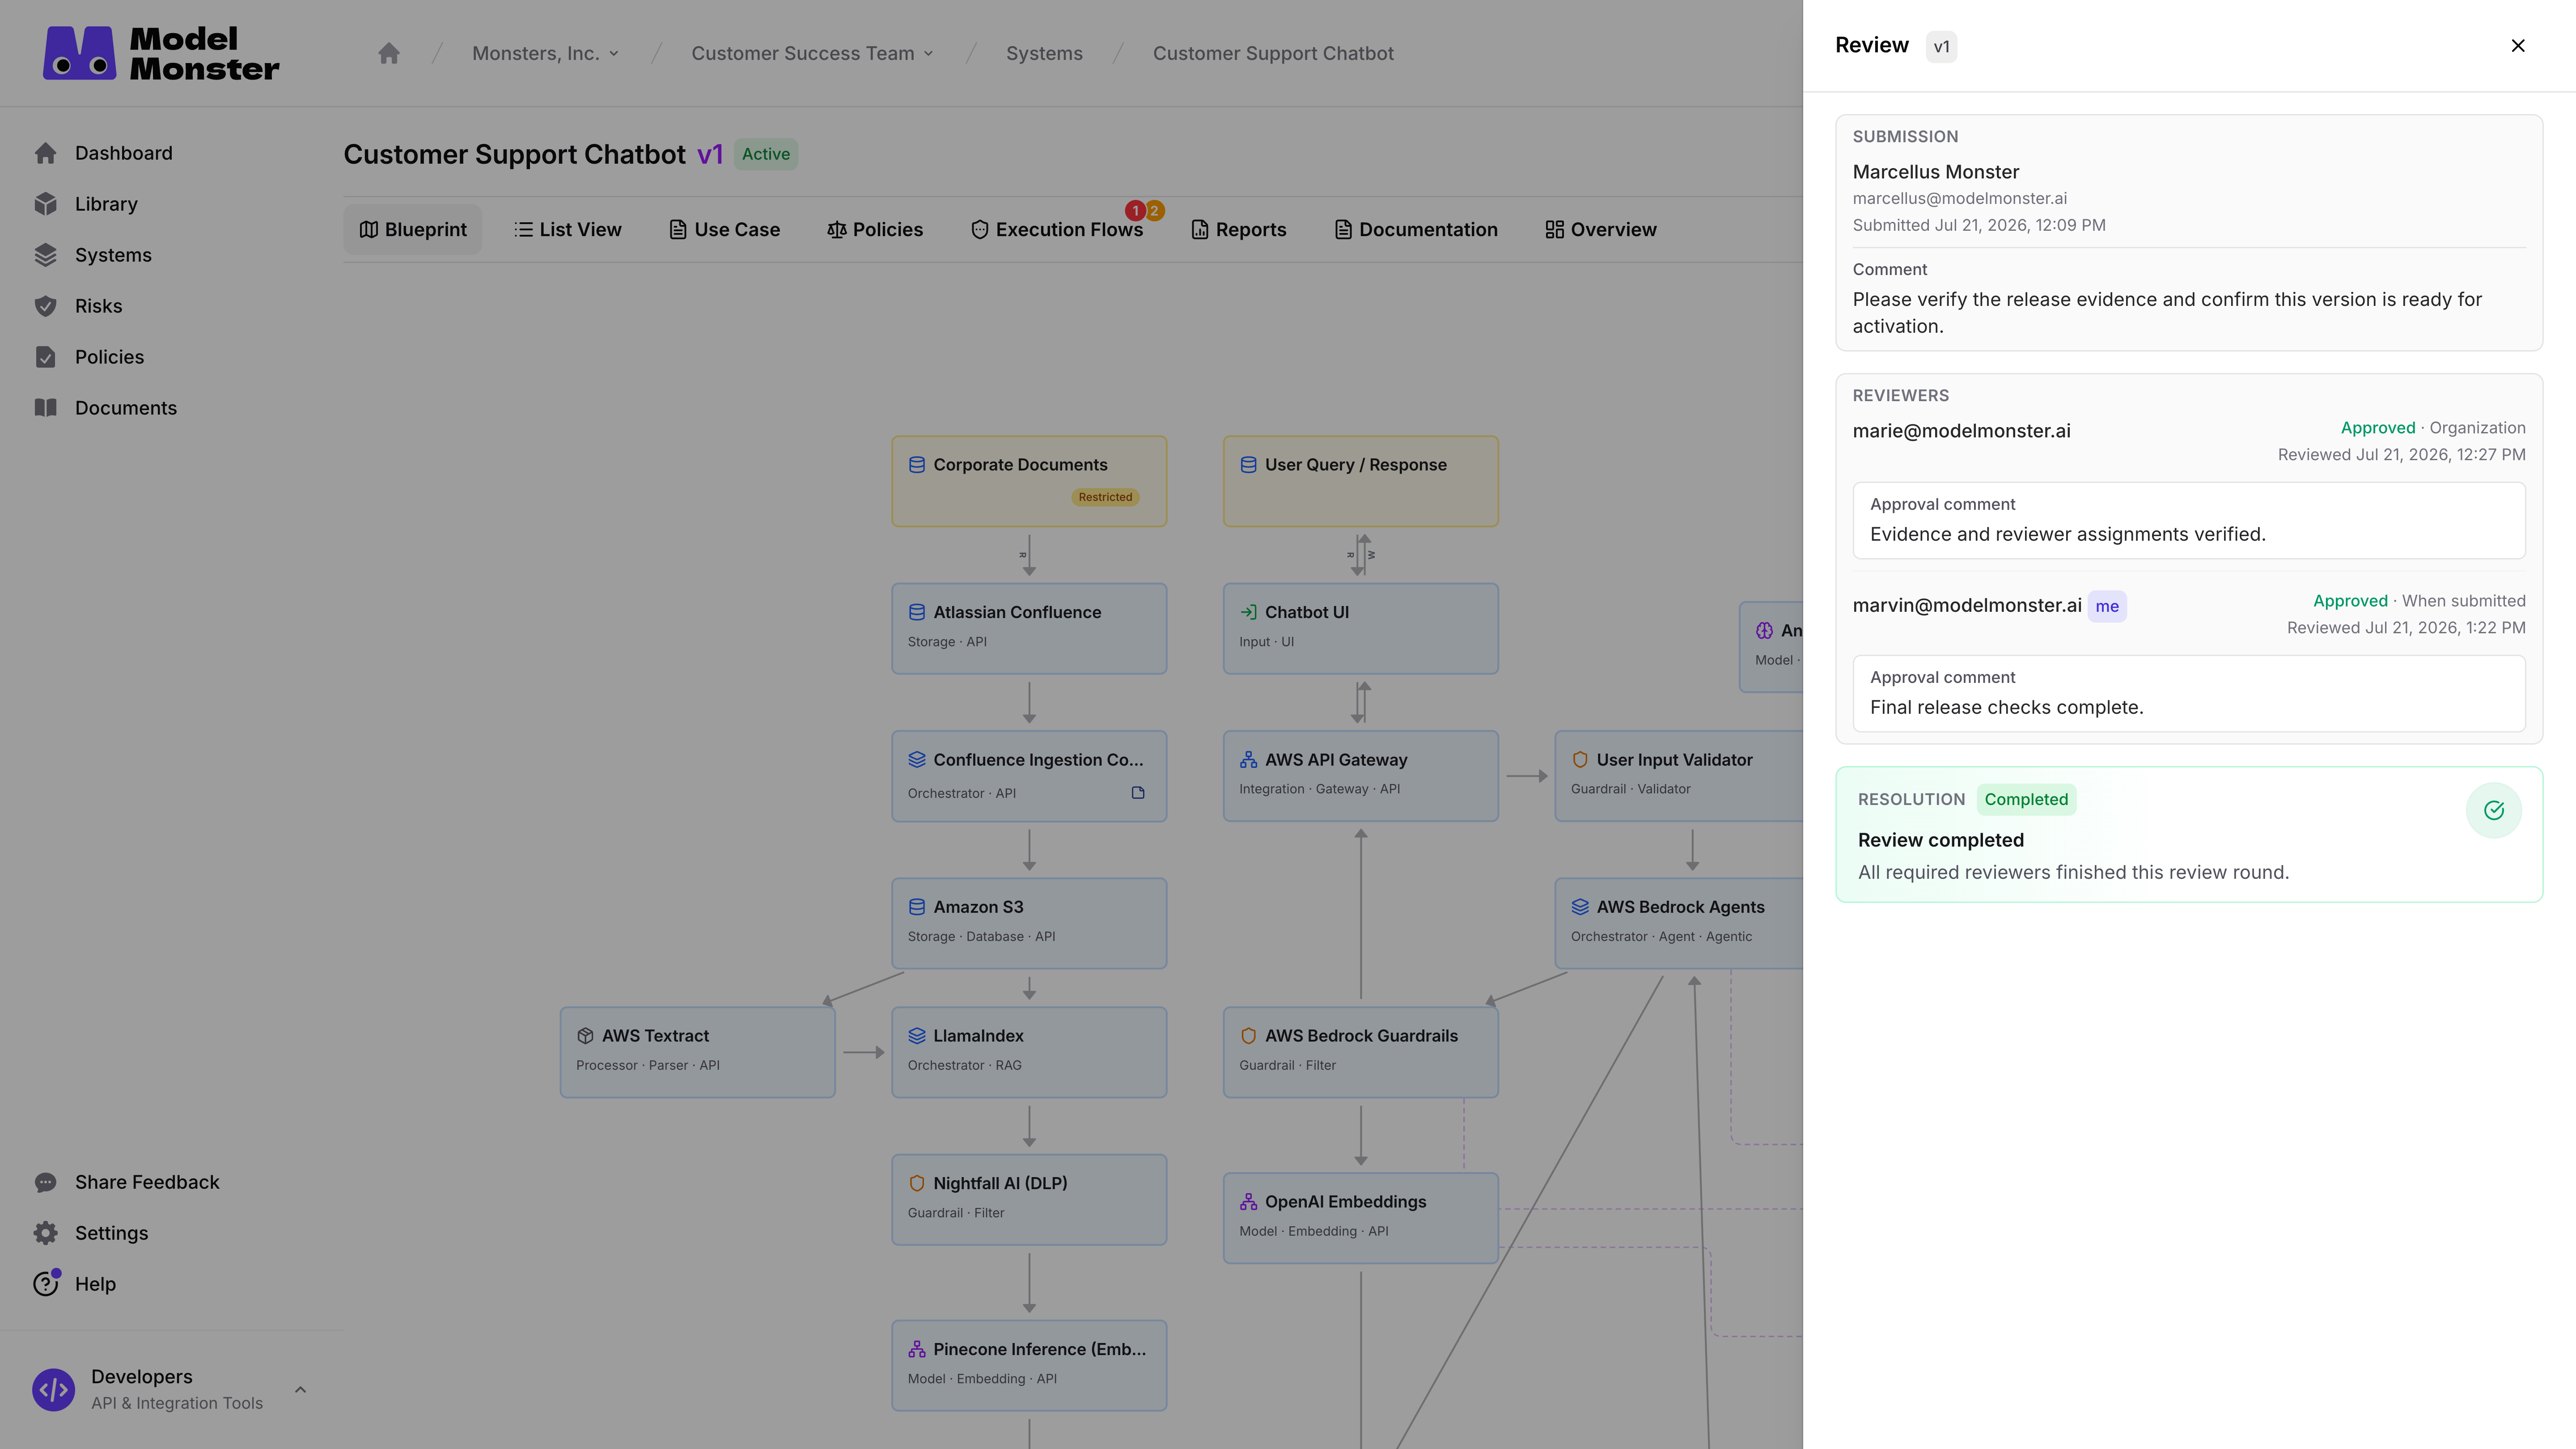Screen dimensions: 2576x1449
Task: Expand the Developers menu chevron
Action: [300, 1390]
